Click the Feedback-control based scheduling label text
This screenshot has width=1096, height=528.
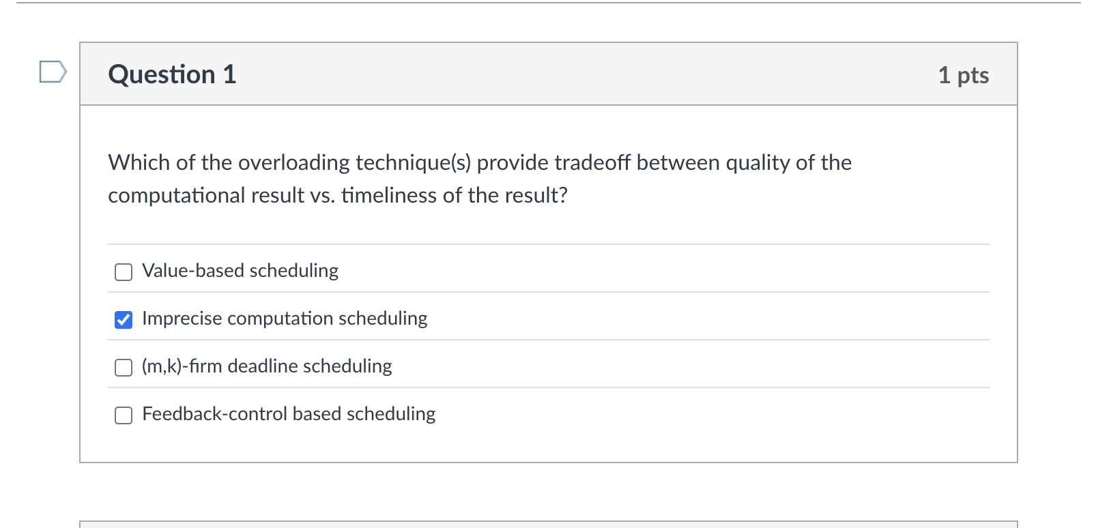click(289, 414)
